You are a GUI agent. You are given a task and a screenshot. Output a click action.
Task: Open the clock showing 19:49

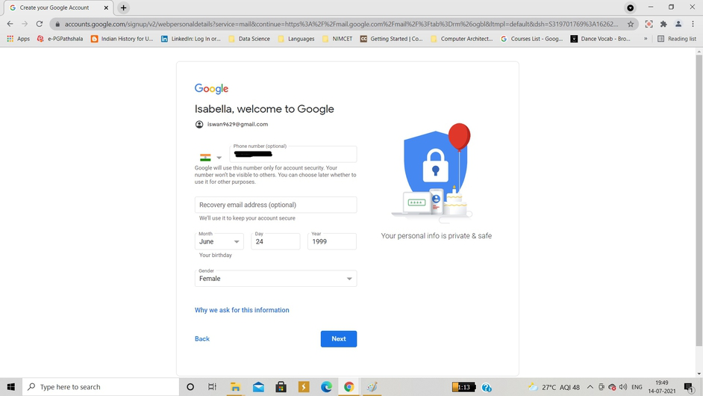[x=662, y=386]
